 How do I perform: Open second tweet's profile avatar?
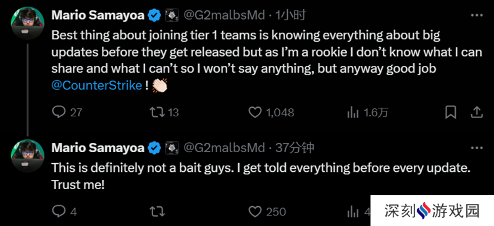(27, 156)
